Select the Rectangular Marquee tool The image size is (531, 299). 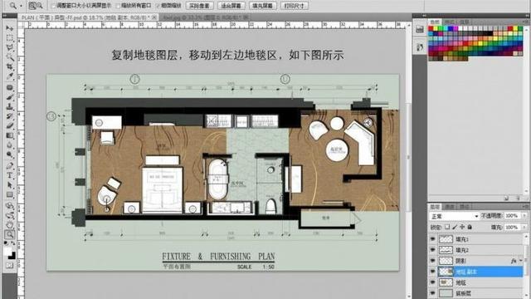tap(9, 38)
